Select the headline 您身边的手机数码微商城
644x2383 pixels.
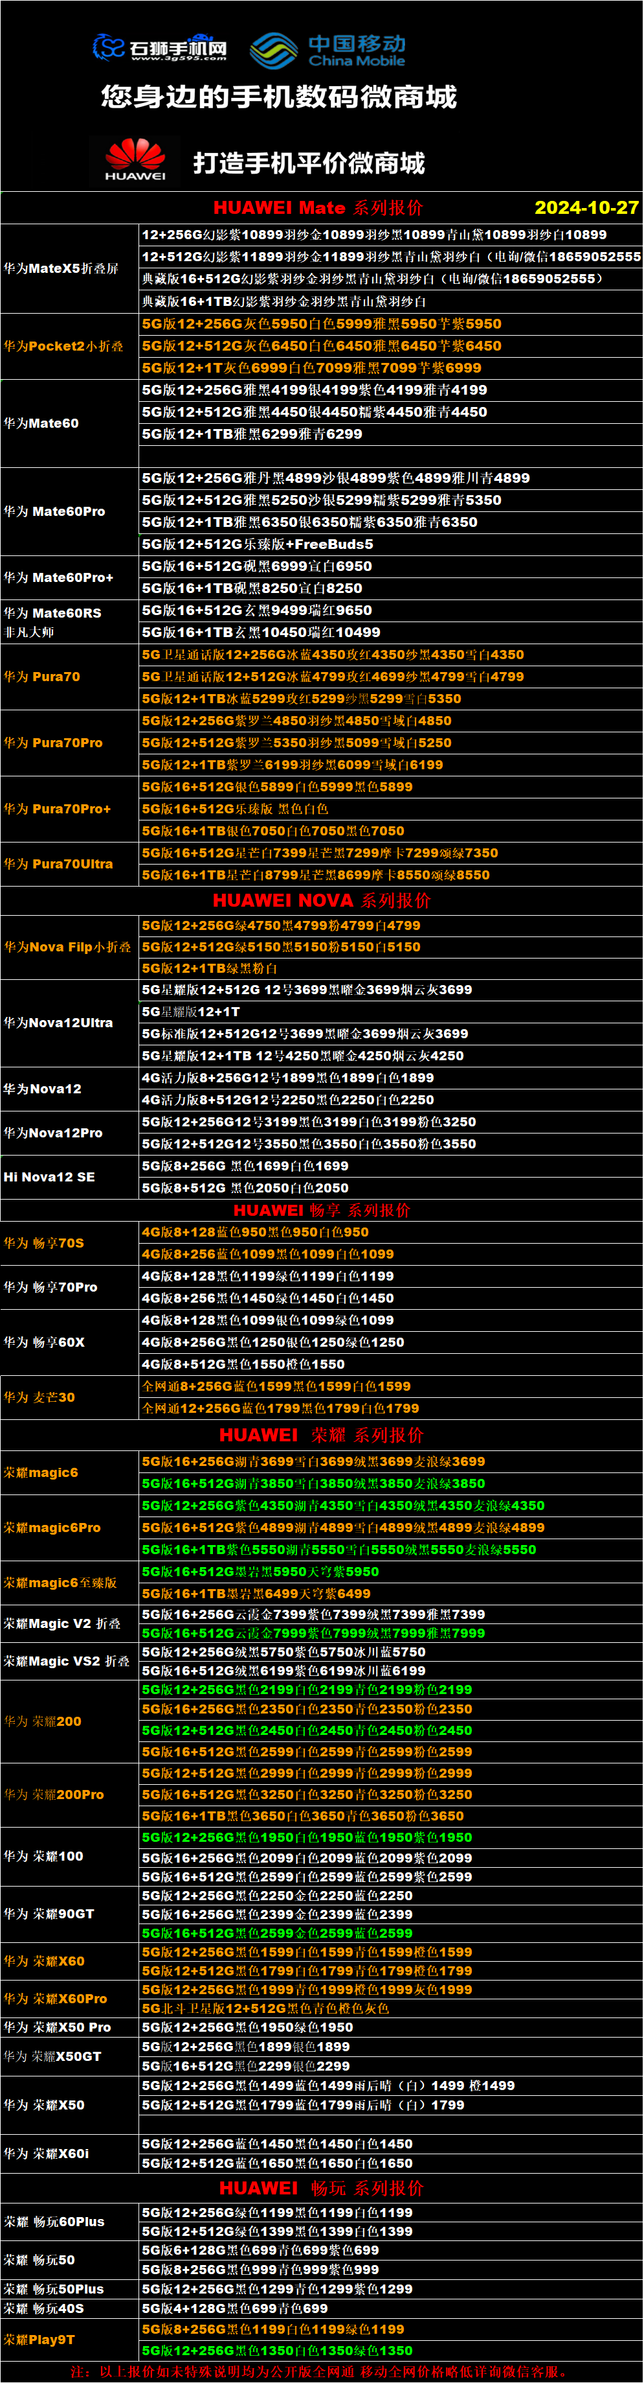[x=279, y=97]
